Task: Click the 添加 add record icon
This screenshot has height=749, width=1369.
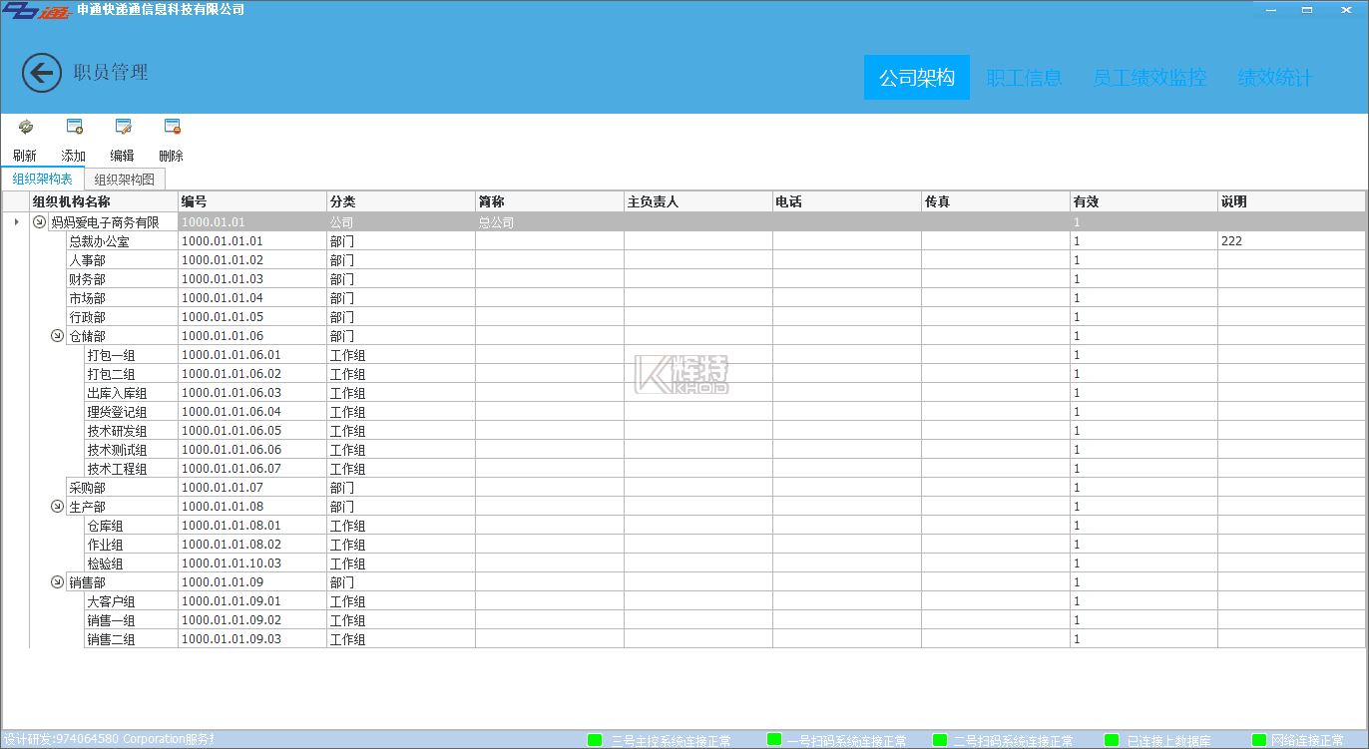Action: [x=74, y=127]
